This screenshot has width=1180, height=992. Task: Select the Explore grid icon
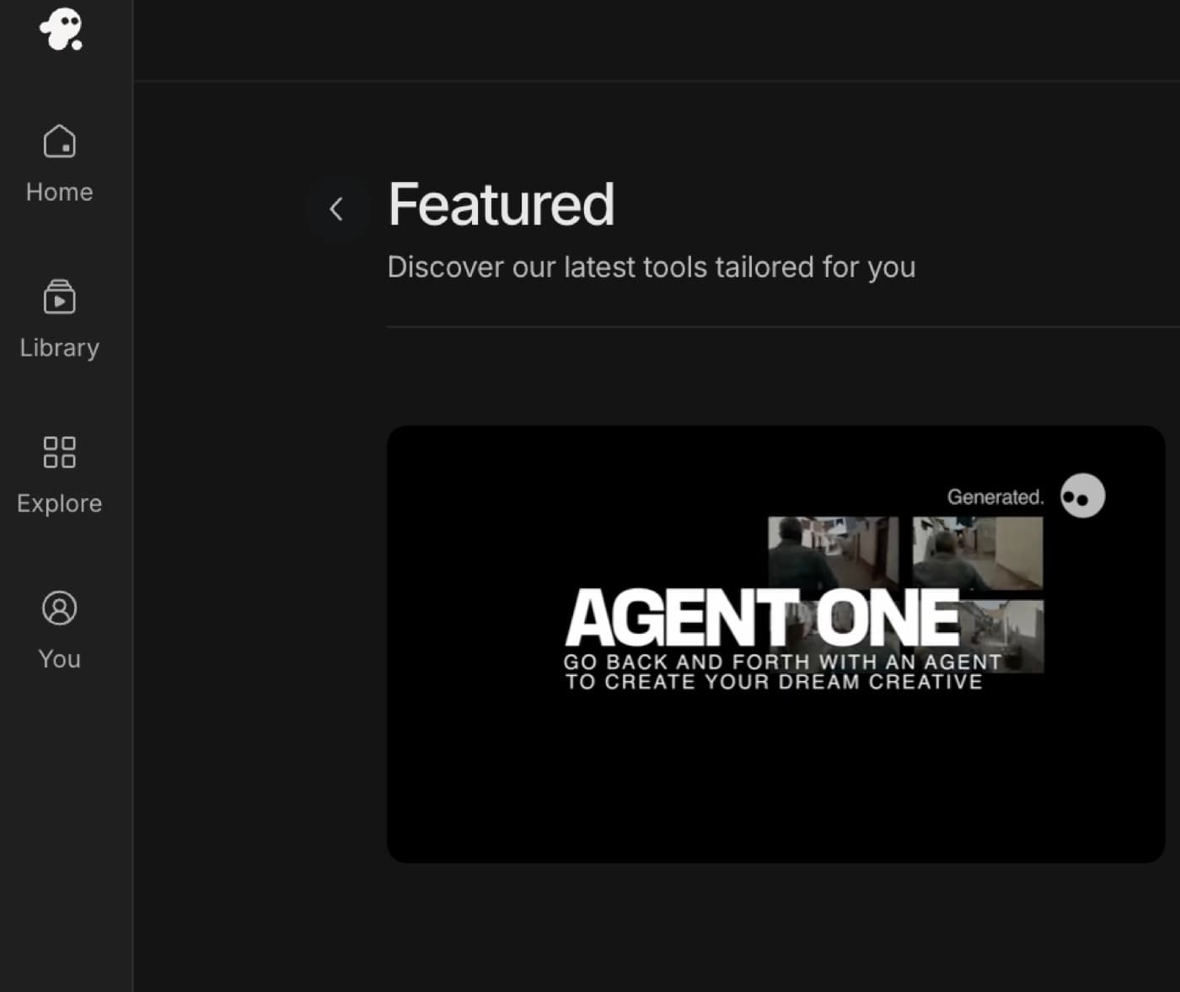pyautogui.click(x=59, y=452)
